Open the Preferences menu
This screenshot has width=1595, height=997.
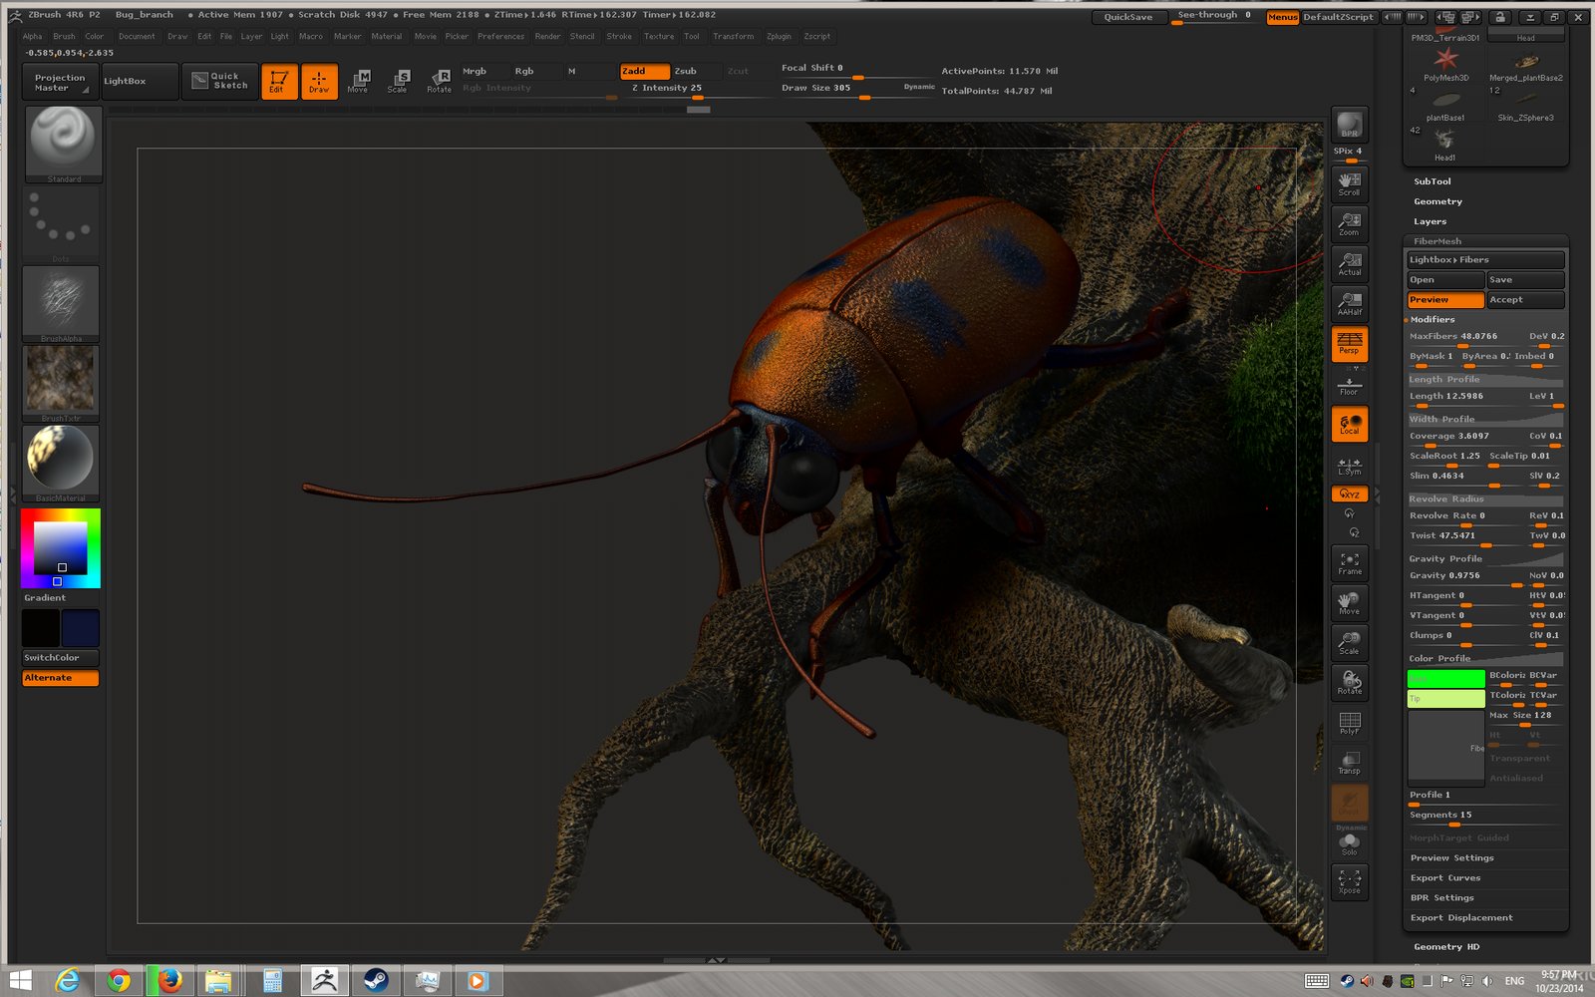pyautogui.click(x=500, y=37)
